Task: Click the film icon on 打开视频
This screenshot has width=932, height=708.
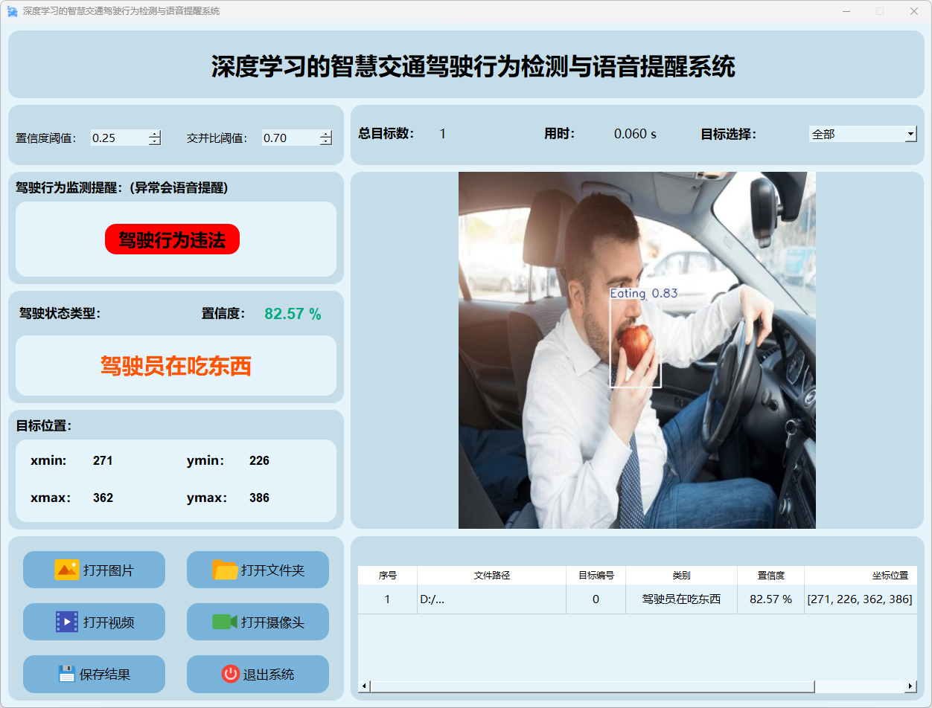Action: (x=66, y=622)
